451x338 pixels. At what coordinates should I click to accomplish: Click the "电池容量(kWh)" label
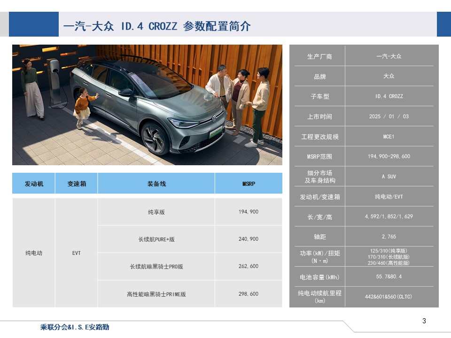(319, 277)
